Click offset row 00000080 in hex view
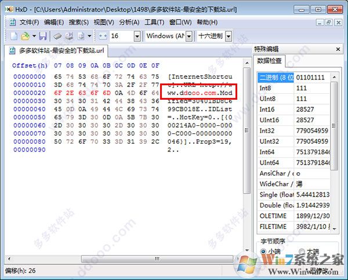Image resolution: width=348 pixels, height=280 pixels. pos(30,141)
